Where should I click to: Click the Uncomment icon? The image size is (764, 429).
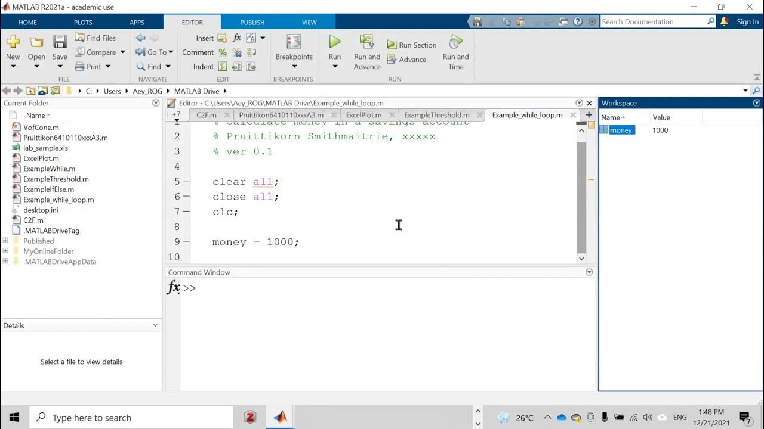[x=237, y=52]
